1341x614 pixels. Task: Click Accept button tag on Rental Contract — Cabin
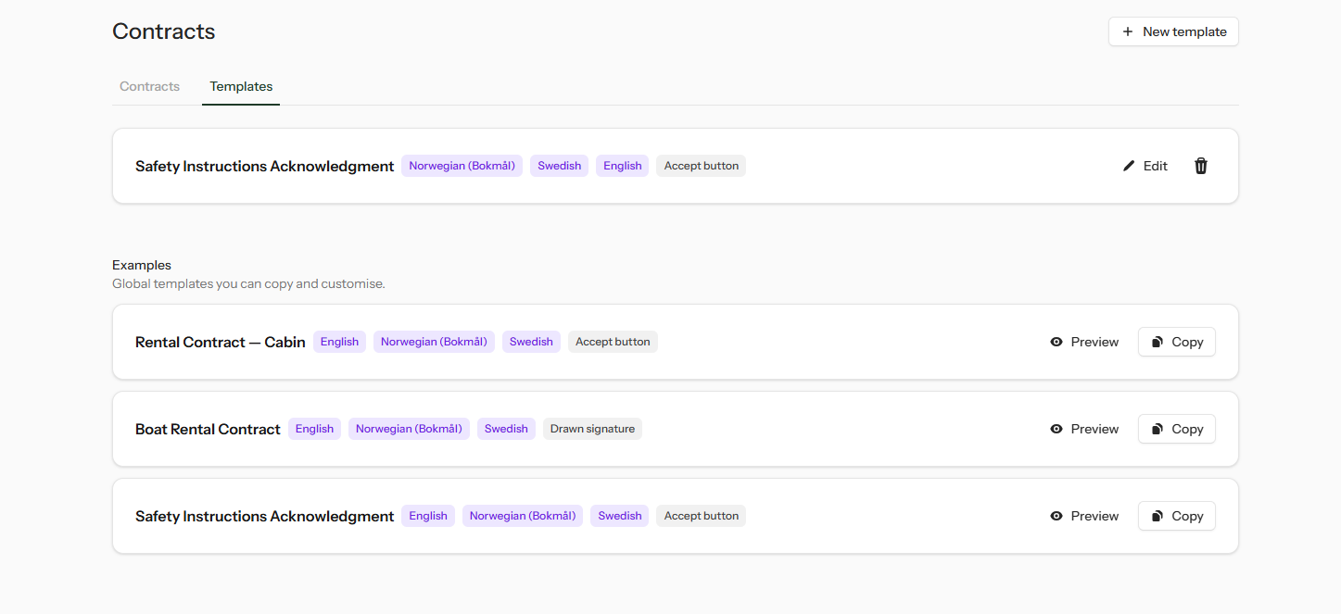click(613, 342)
